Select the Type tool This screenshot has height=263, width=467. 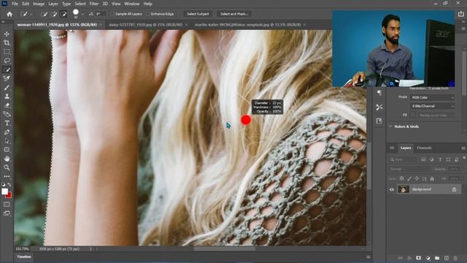7,123
